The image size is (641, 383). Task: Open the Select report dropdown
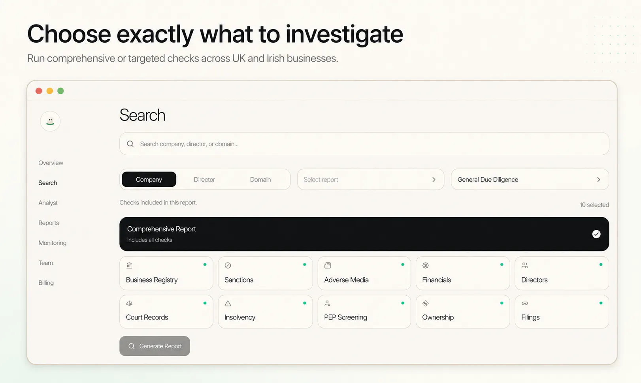pyautogui.click(x=371, y=179)
